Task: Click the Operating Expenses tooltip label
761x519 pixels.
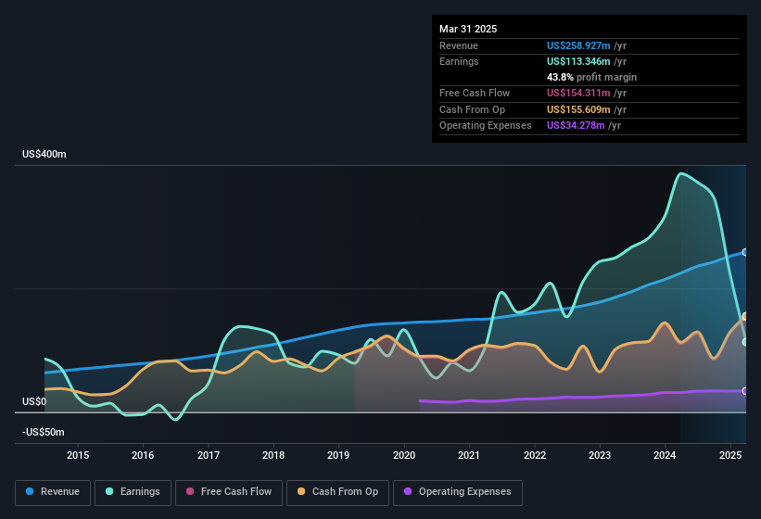Action: 486,126
